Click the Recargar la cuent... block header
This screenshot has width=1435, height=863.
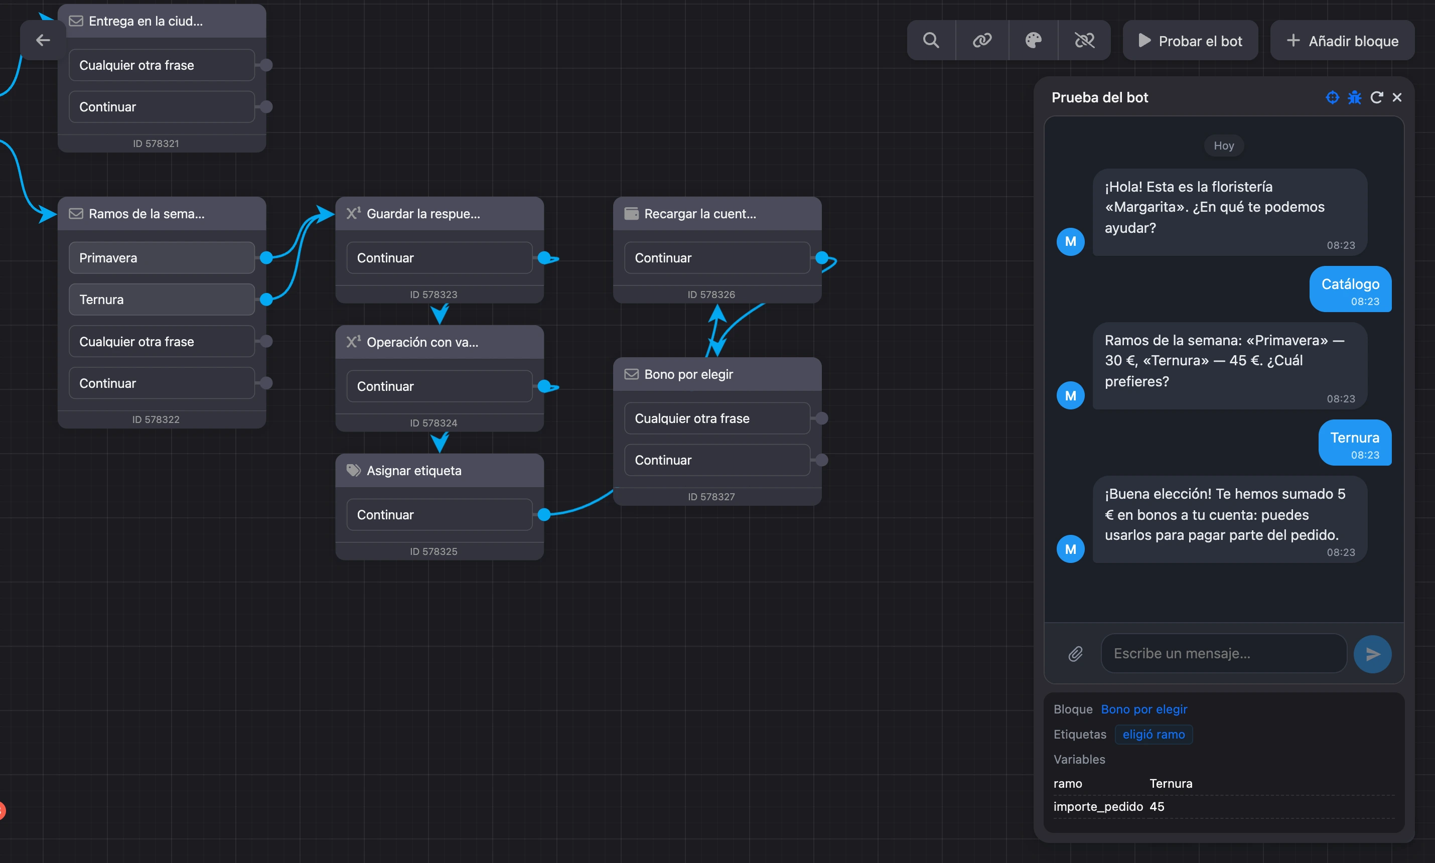[x=717, y=213]
